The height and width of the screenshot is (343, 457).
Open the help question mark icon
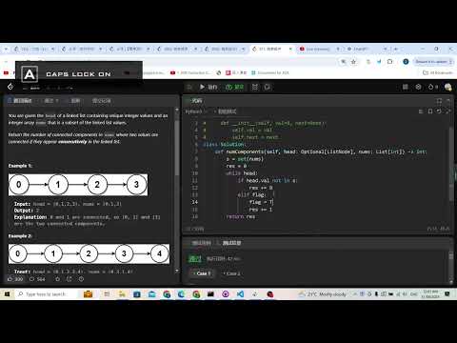[x=81, y=279]
